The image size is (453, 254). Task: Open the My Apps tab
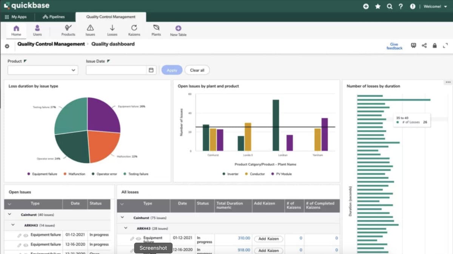[x=16, y=17]
